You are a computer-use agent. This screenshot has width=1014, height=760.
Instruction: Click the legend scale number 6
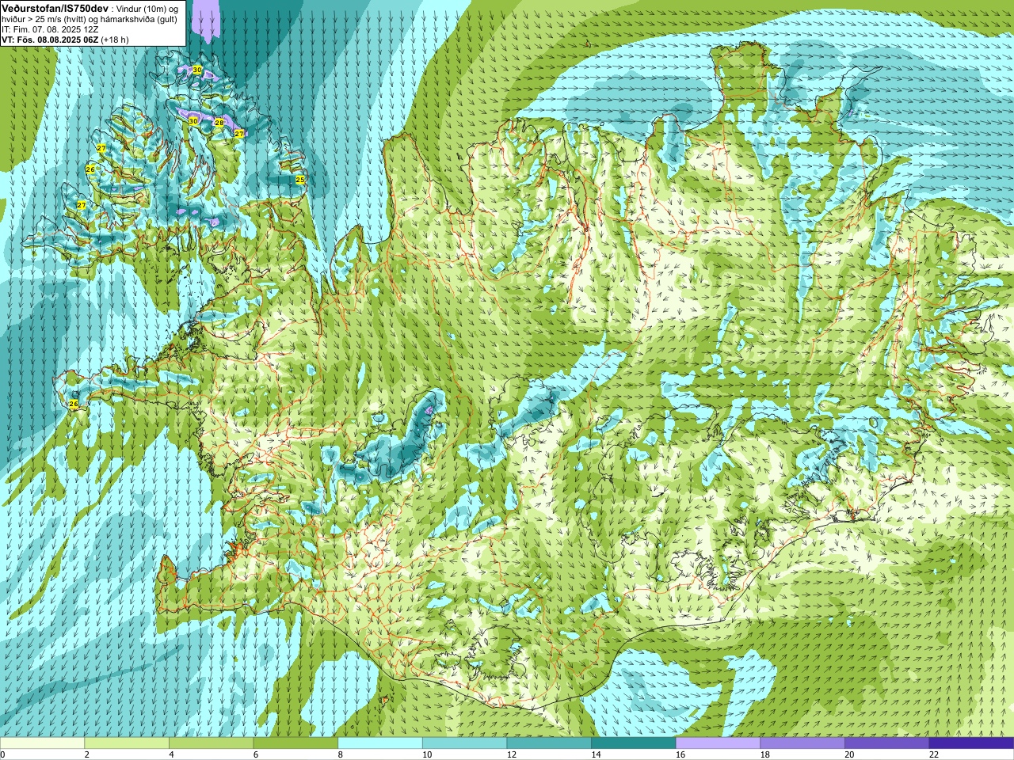coord(256,754)
